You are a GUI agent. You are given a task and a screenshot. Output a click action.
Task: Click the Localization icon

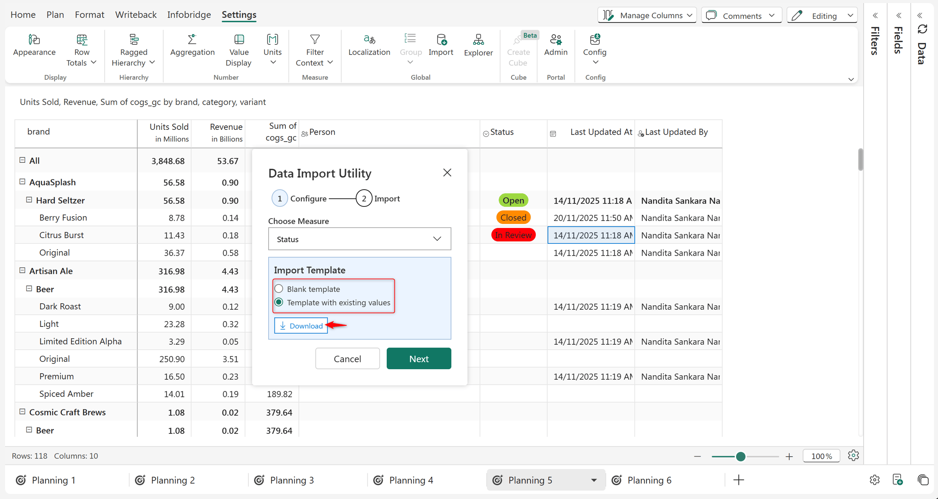[369, 39]
